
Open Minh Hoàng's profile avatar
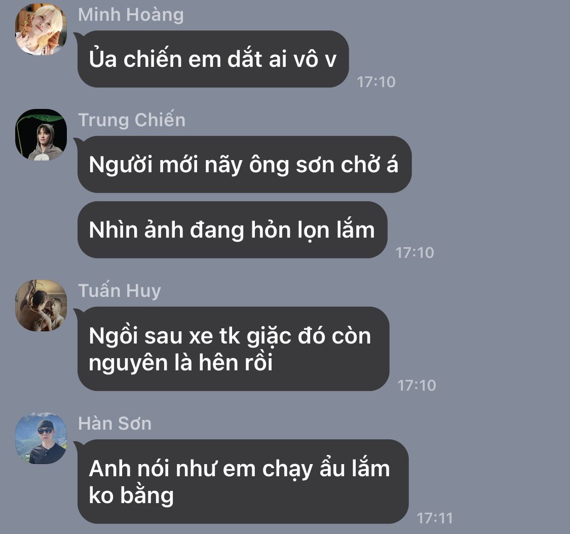coord(41,29)
